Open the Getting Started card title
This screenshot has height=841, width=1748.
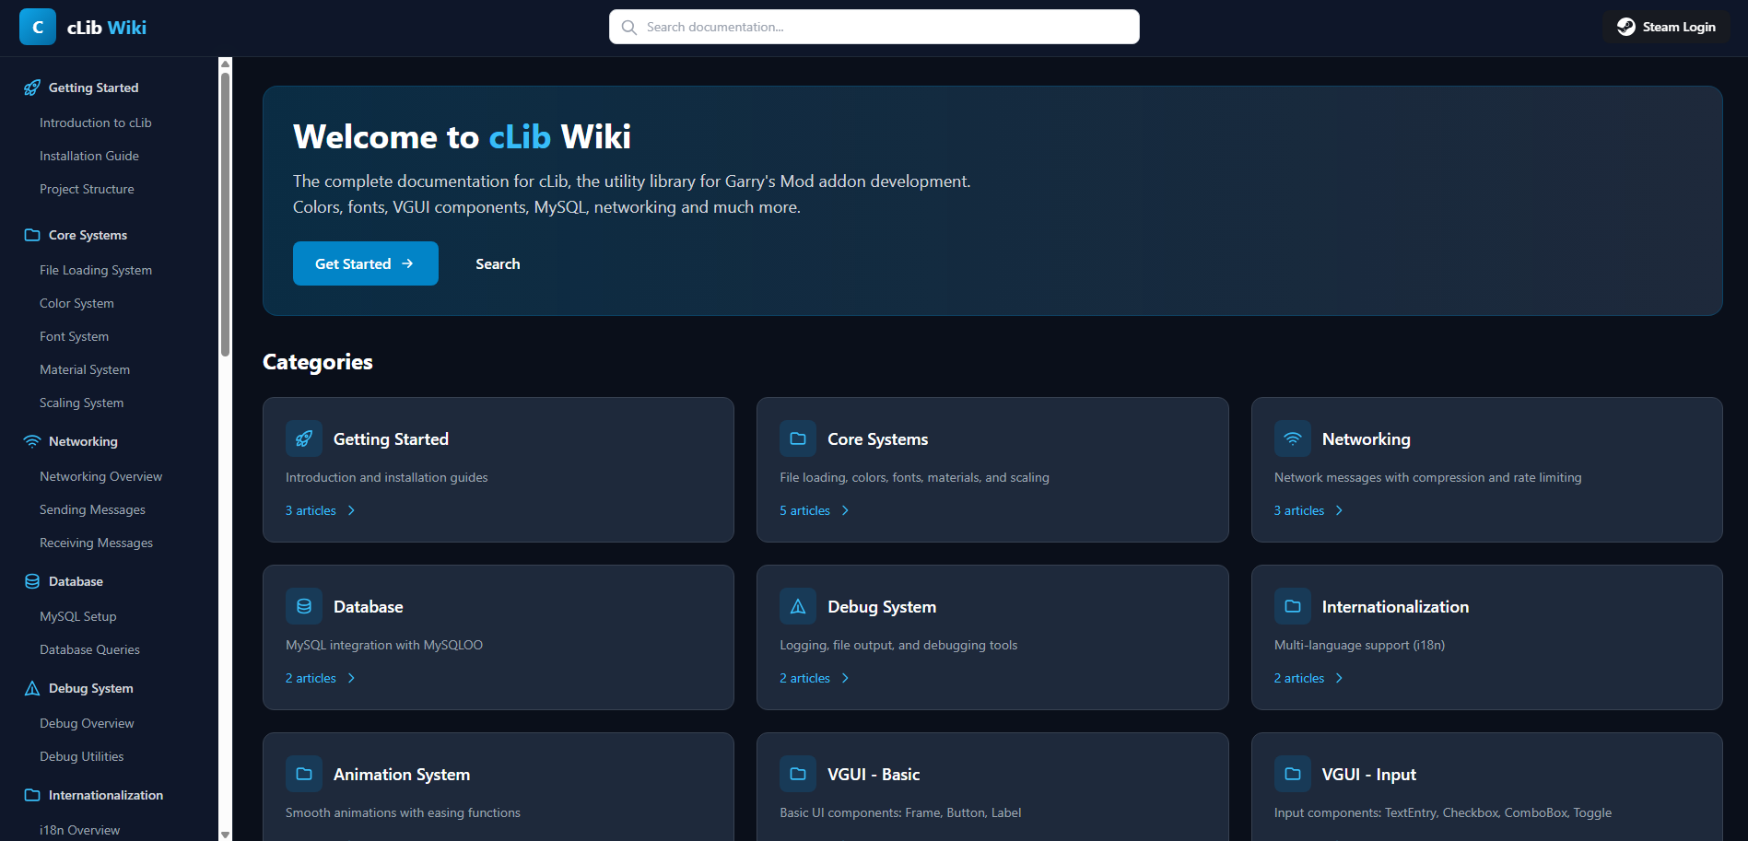pyautogui.click(x=391, y=439)
